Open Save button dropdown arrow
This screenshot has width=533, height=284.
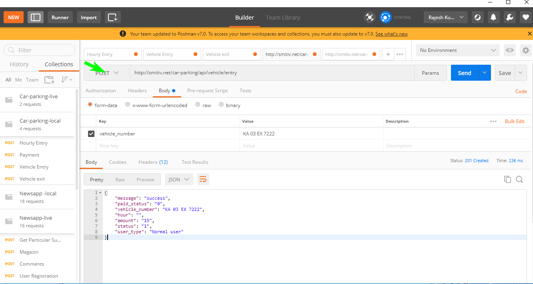520,73
